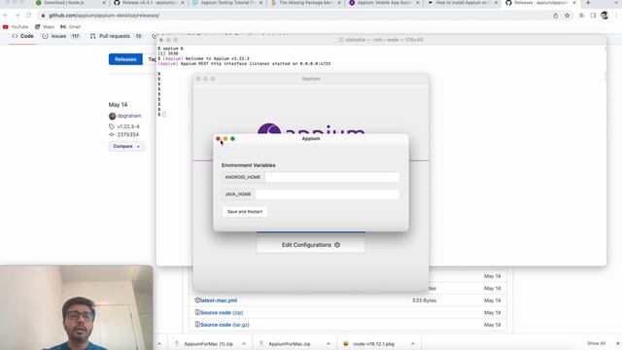Bookmark this page with the star icon
Viewport: 622px width, 350px height.
568,16
